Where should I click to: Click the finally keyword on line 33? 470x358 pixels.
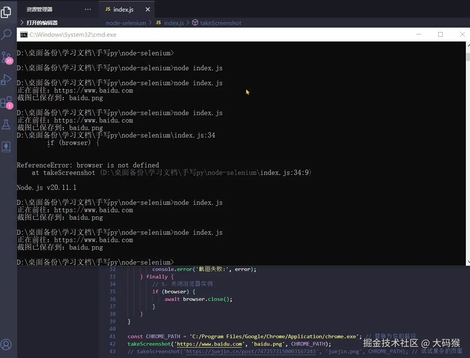tap(157, 277)
